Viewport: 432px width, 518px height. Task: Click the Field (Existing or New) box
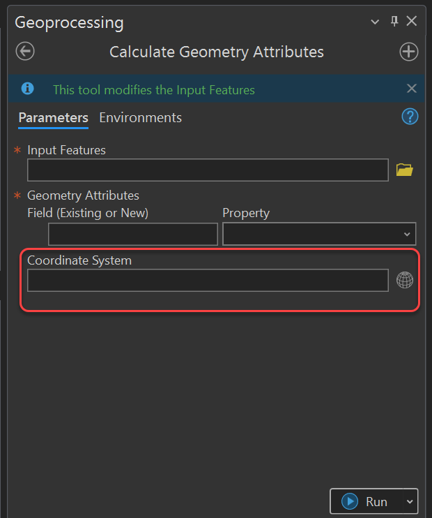point(132,235)
